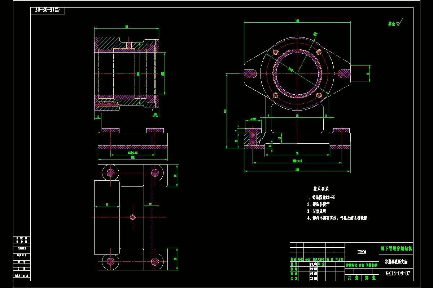Click the left hatched slot of the flange ear

coord(250,73)
